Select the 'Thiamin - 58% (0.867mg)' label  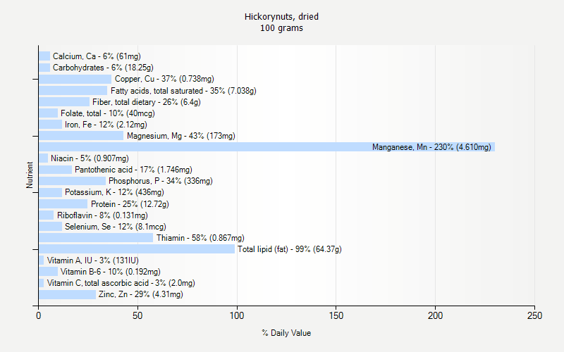pos(200,238)
